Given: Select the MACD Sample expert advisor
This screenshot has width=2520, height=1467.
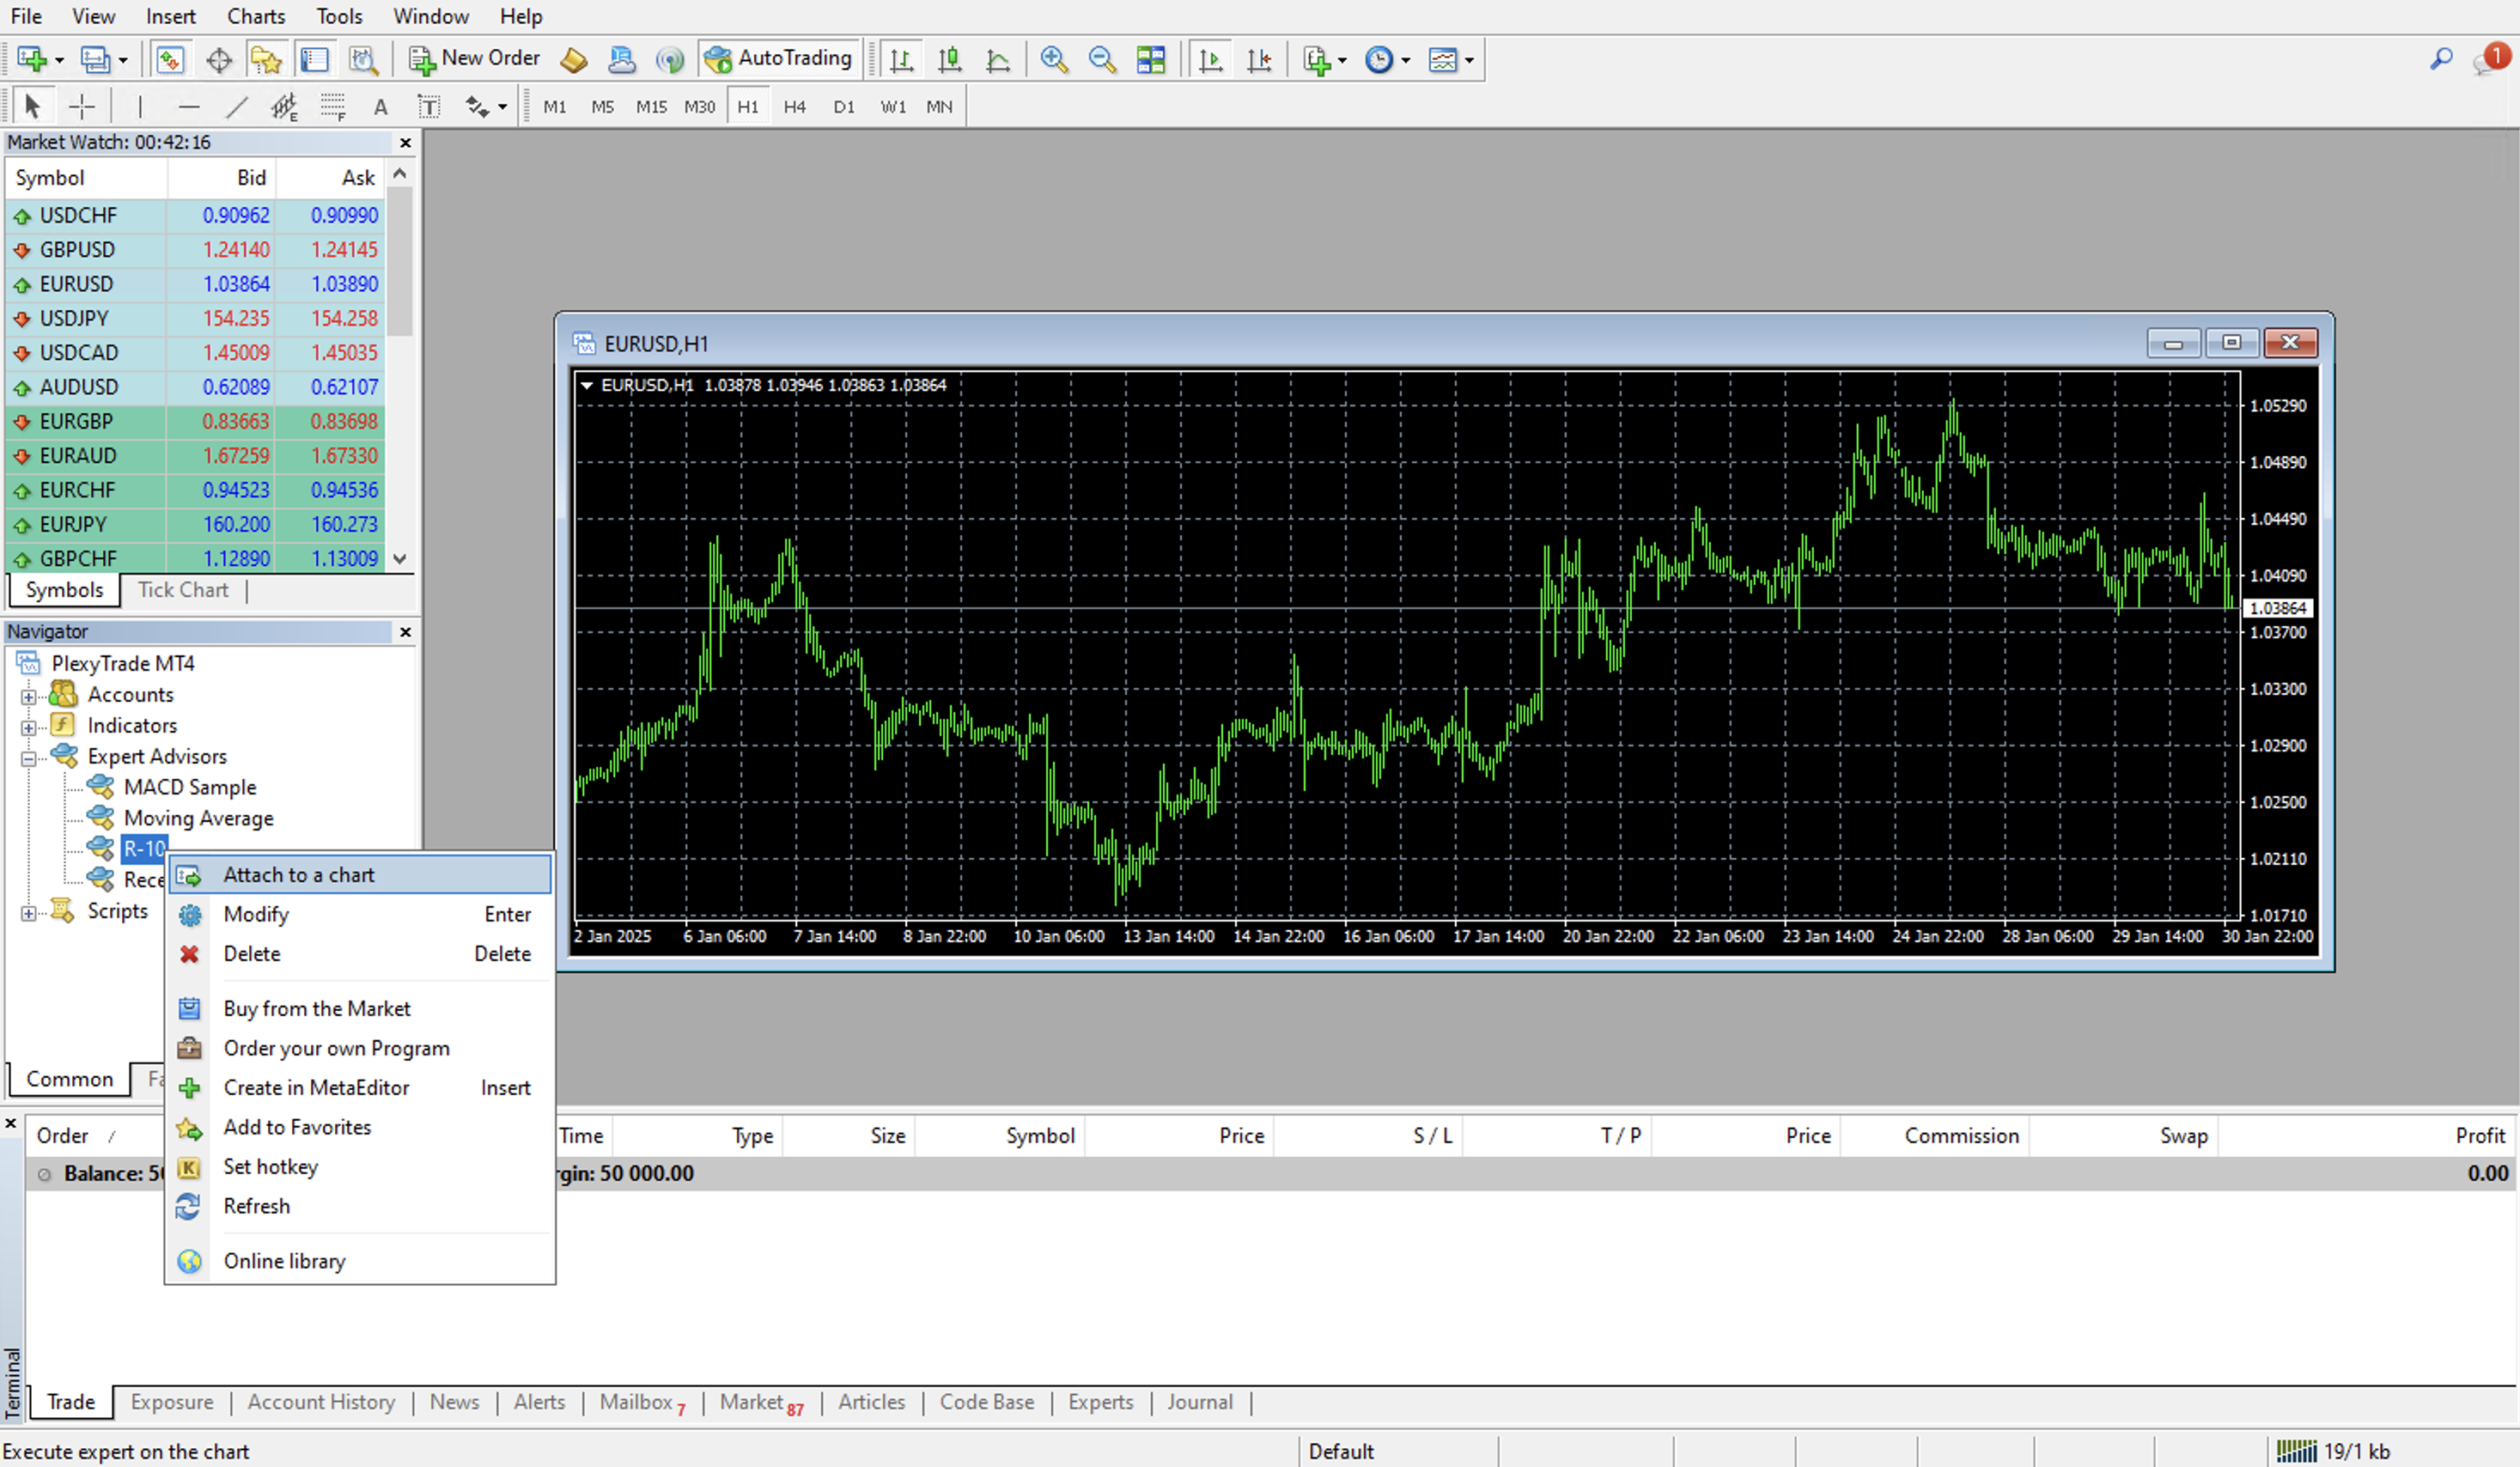Looking at the screenshot, I should 189,787.
